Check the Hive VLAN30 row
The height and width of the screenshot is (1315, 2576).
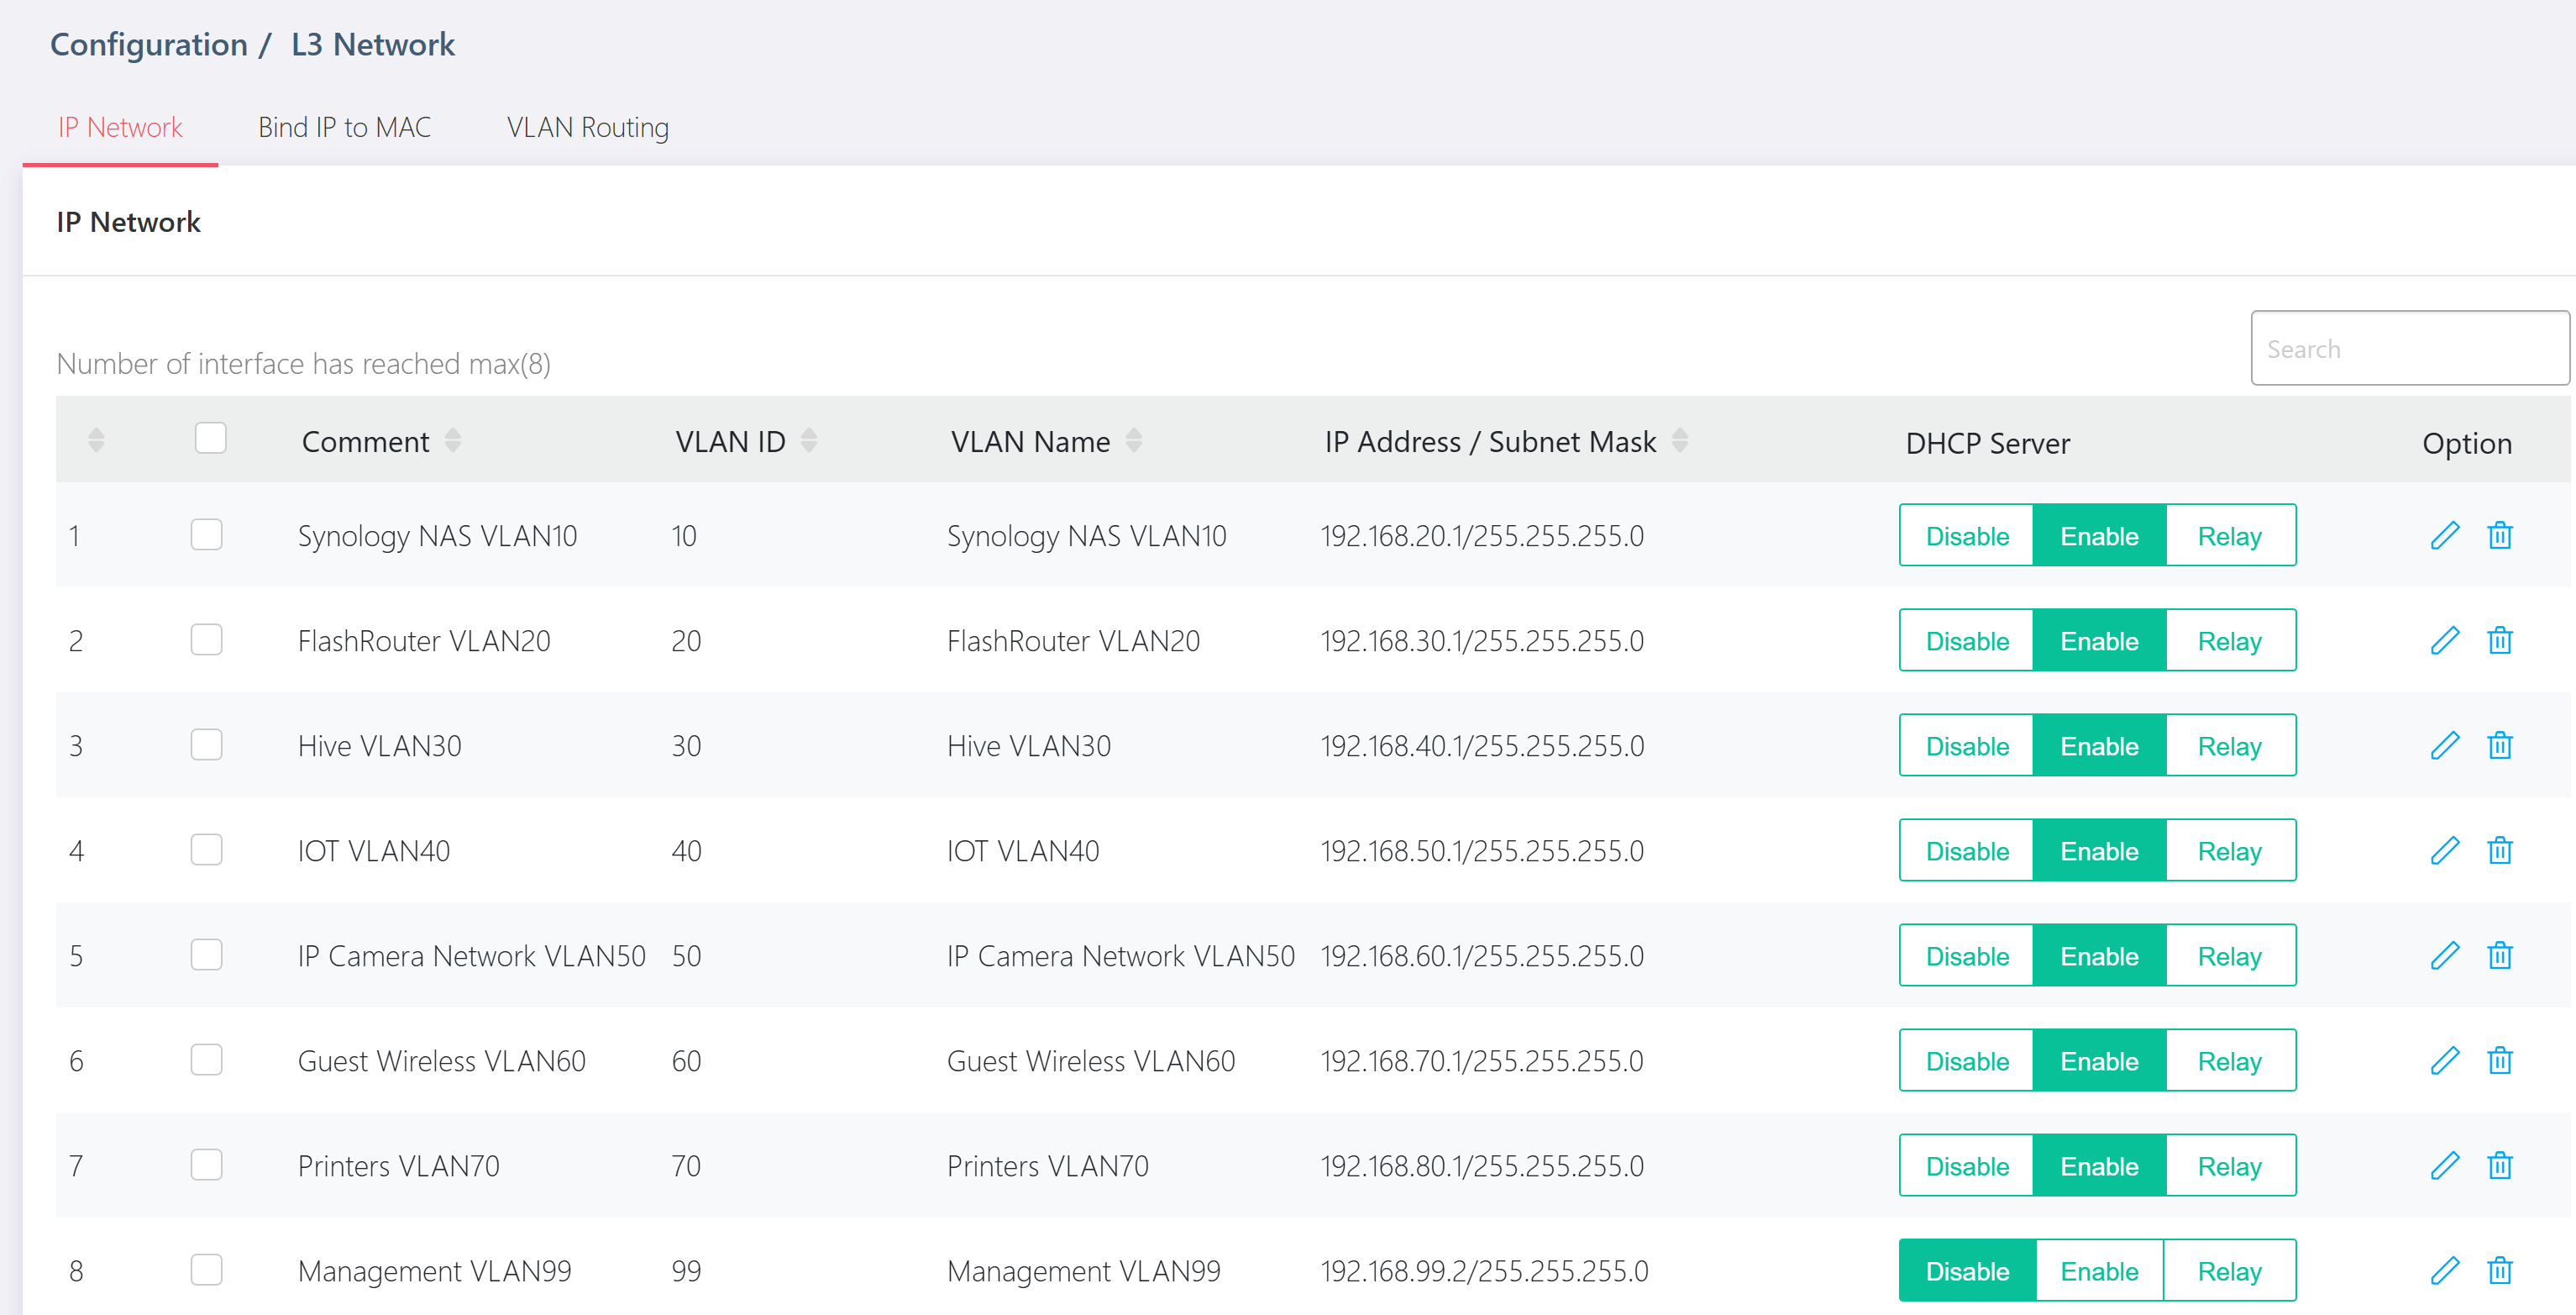pos(206,744)
